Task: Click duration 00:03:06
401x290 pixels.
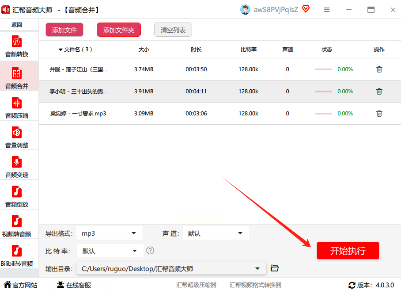Action: tap(196, 113)
